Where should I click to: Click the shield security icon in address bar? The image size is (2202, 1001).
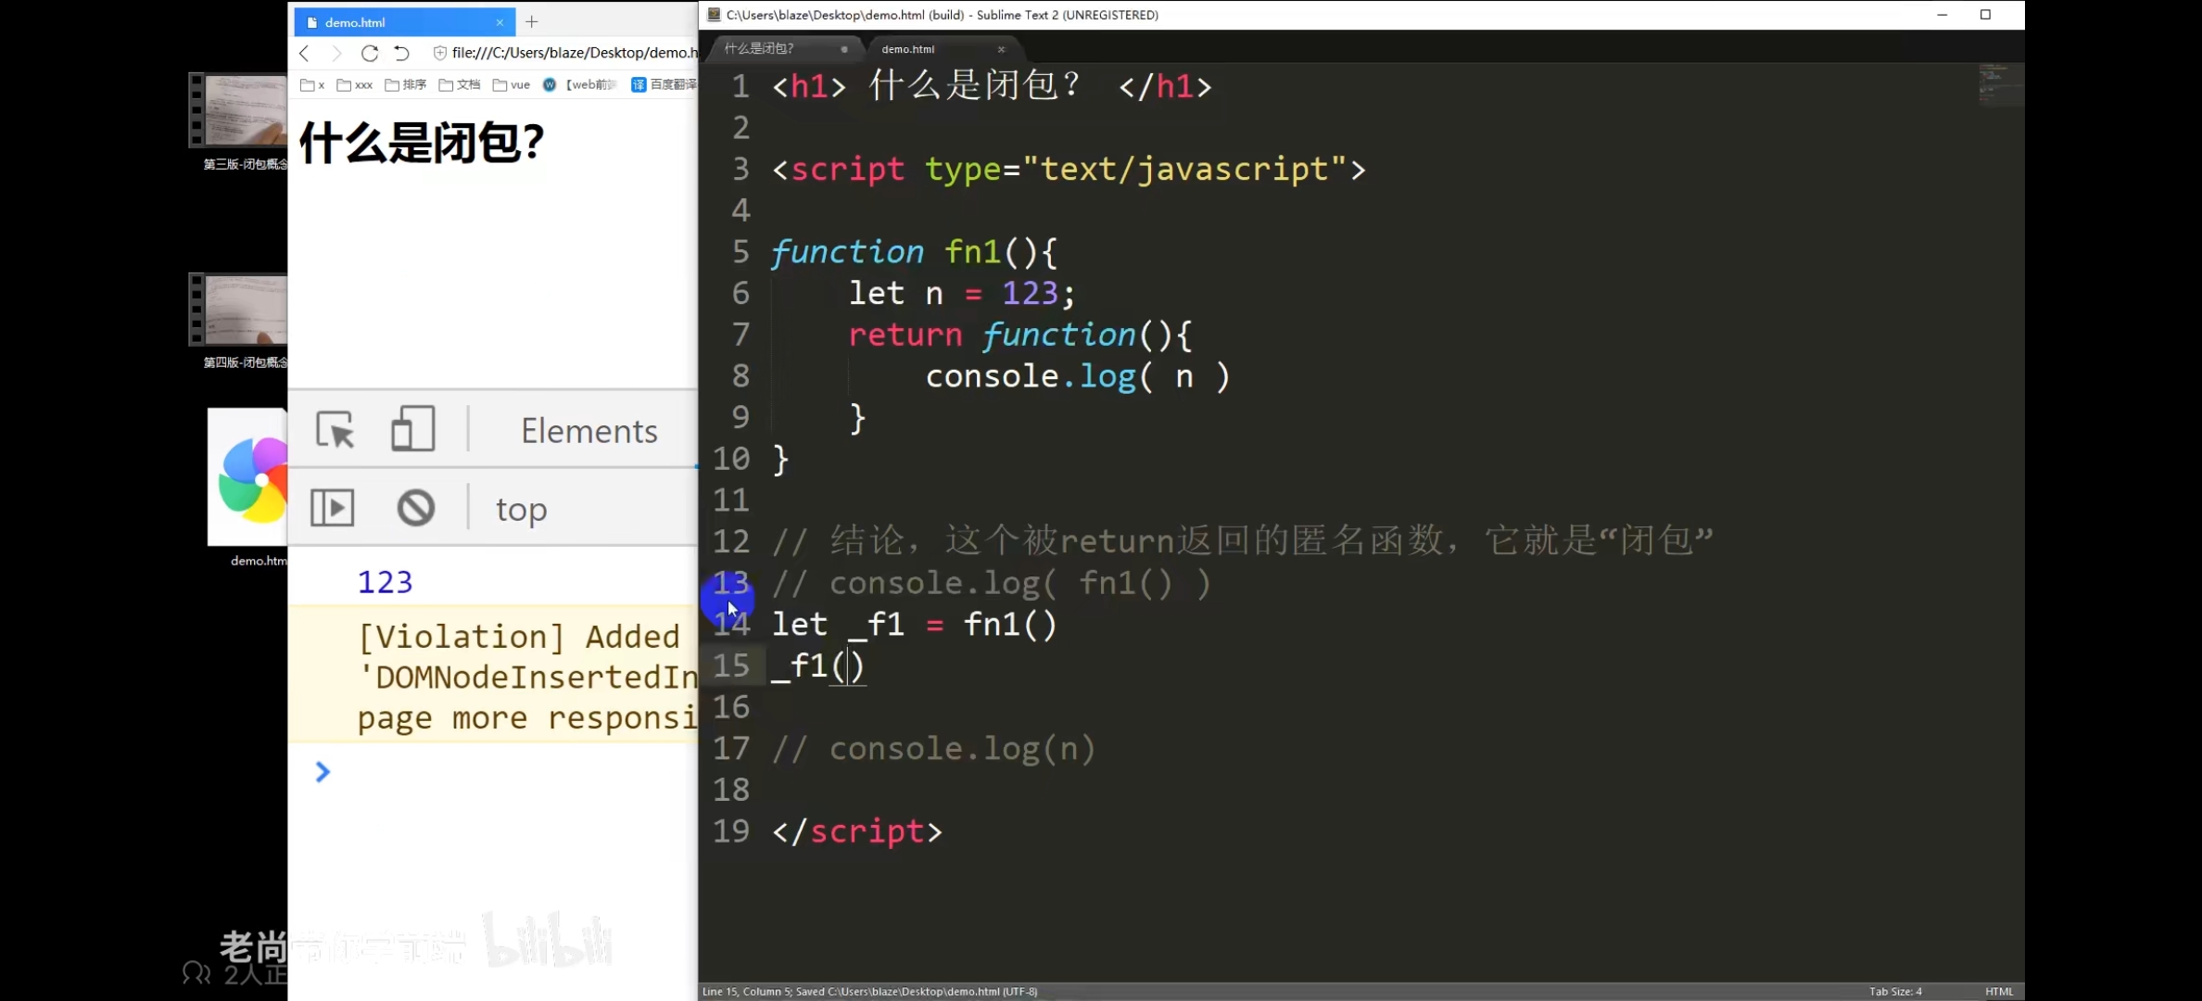440,53
